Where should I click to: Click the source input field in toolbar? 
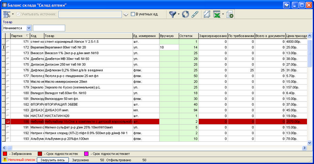pos(90,14)
